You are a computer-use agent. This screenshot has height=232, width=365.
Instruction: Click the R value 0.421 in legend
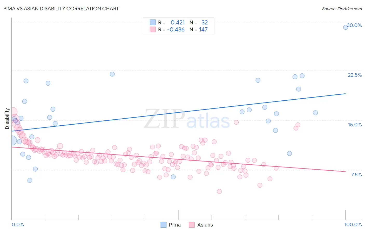[178, 22]
